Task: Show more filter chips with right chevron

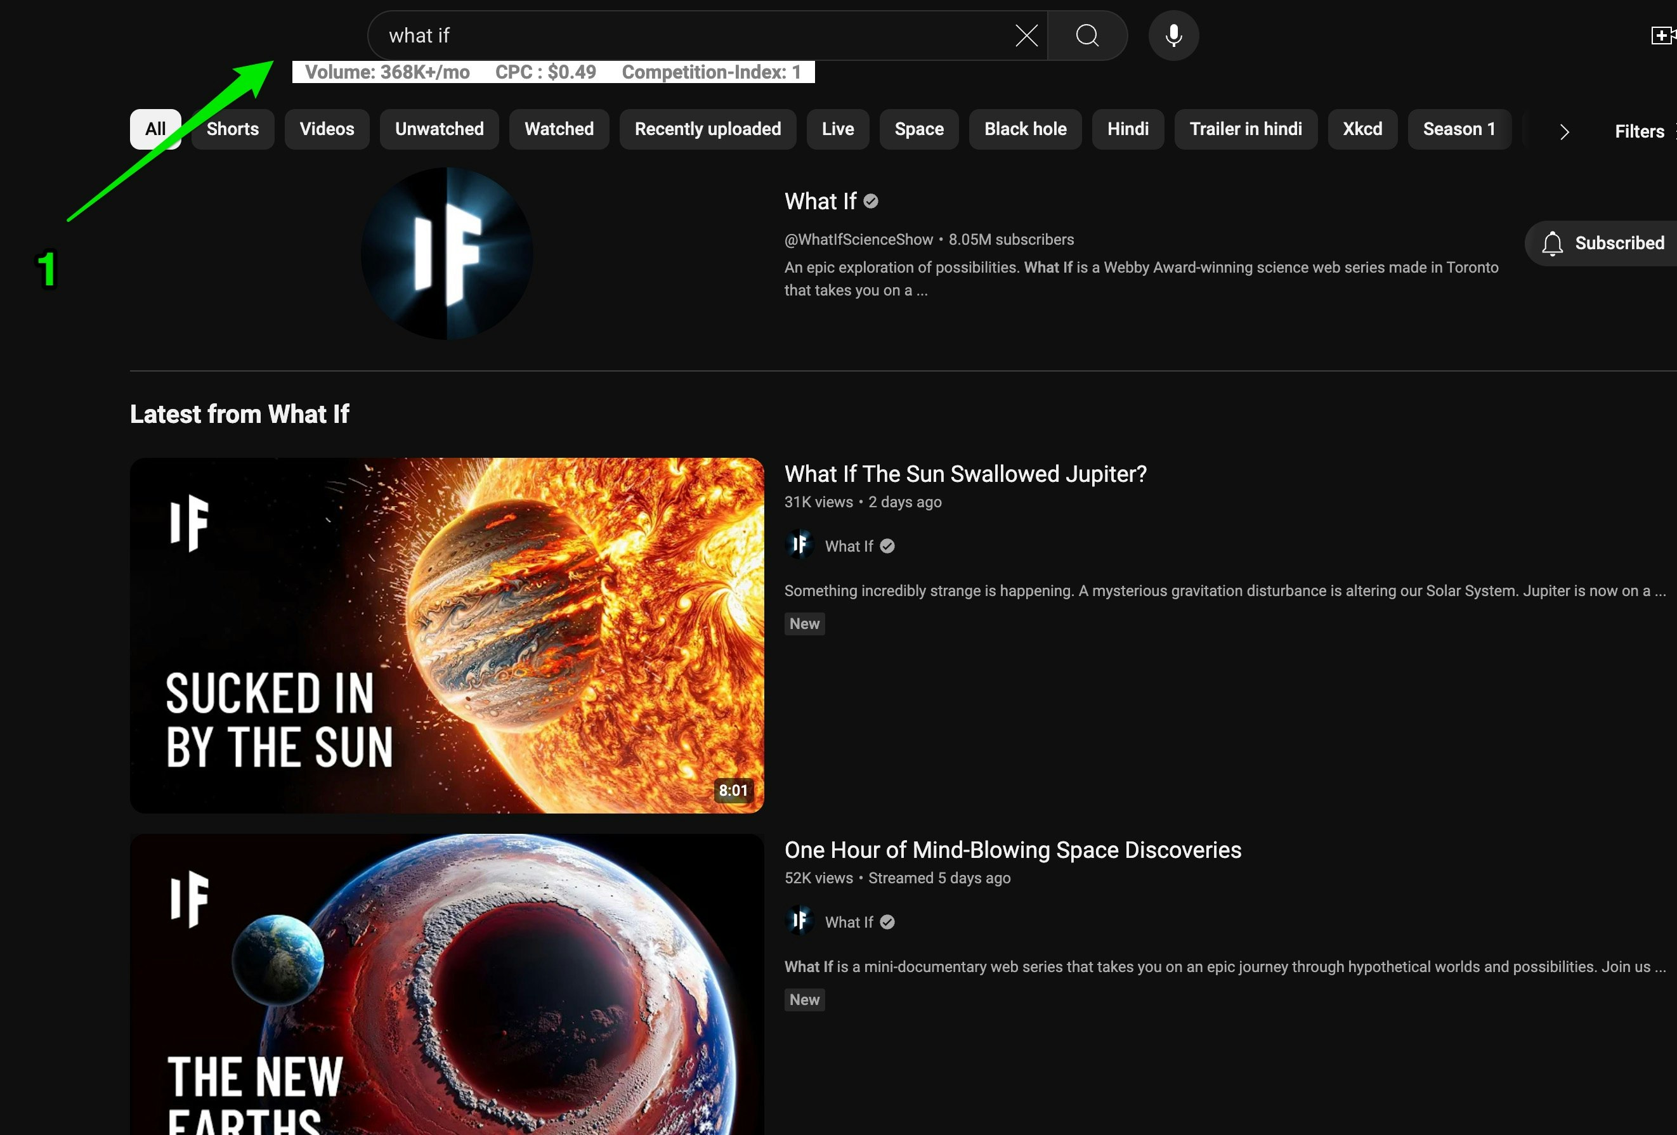Action: (x=1563, y=132)
